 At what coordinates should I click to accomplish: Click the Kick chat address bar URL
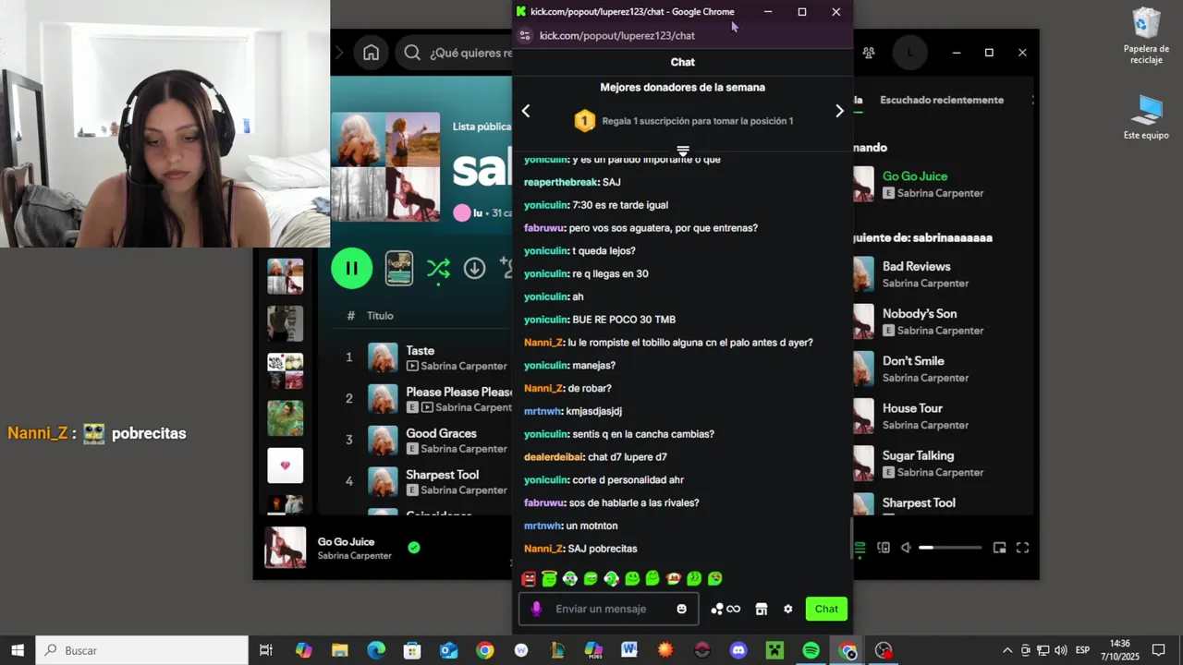(x=617, y=35)
